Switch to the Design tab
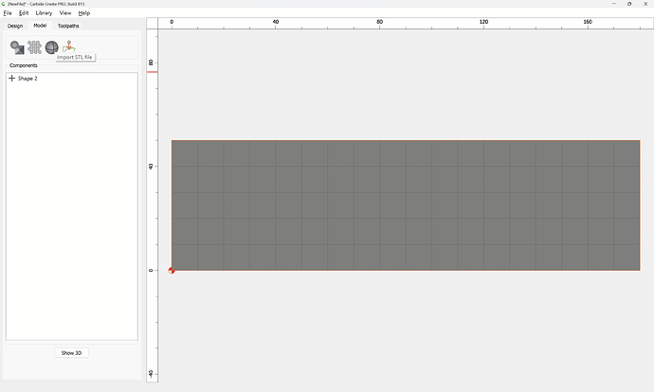The image size is (654, 392). [x=15, y=26]
